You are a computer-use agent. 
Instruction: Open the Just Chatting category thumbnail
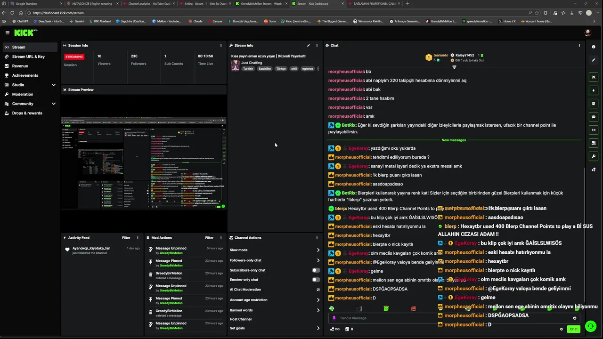(235, 66)
